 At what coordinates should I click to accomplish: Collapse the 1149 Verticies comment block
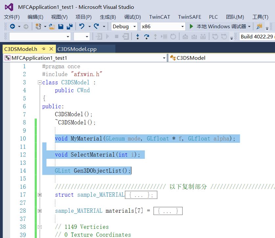[40, 227]
